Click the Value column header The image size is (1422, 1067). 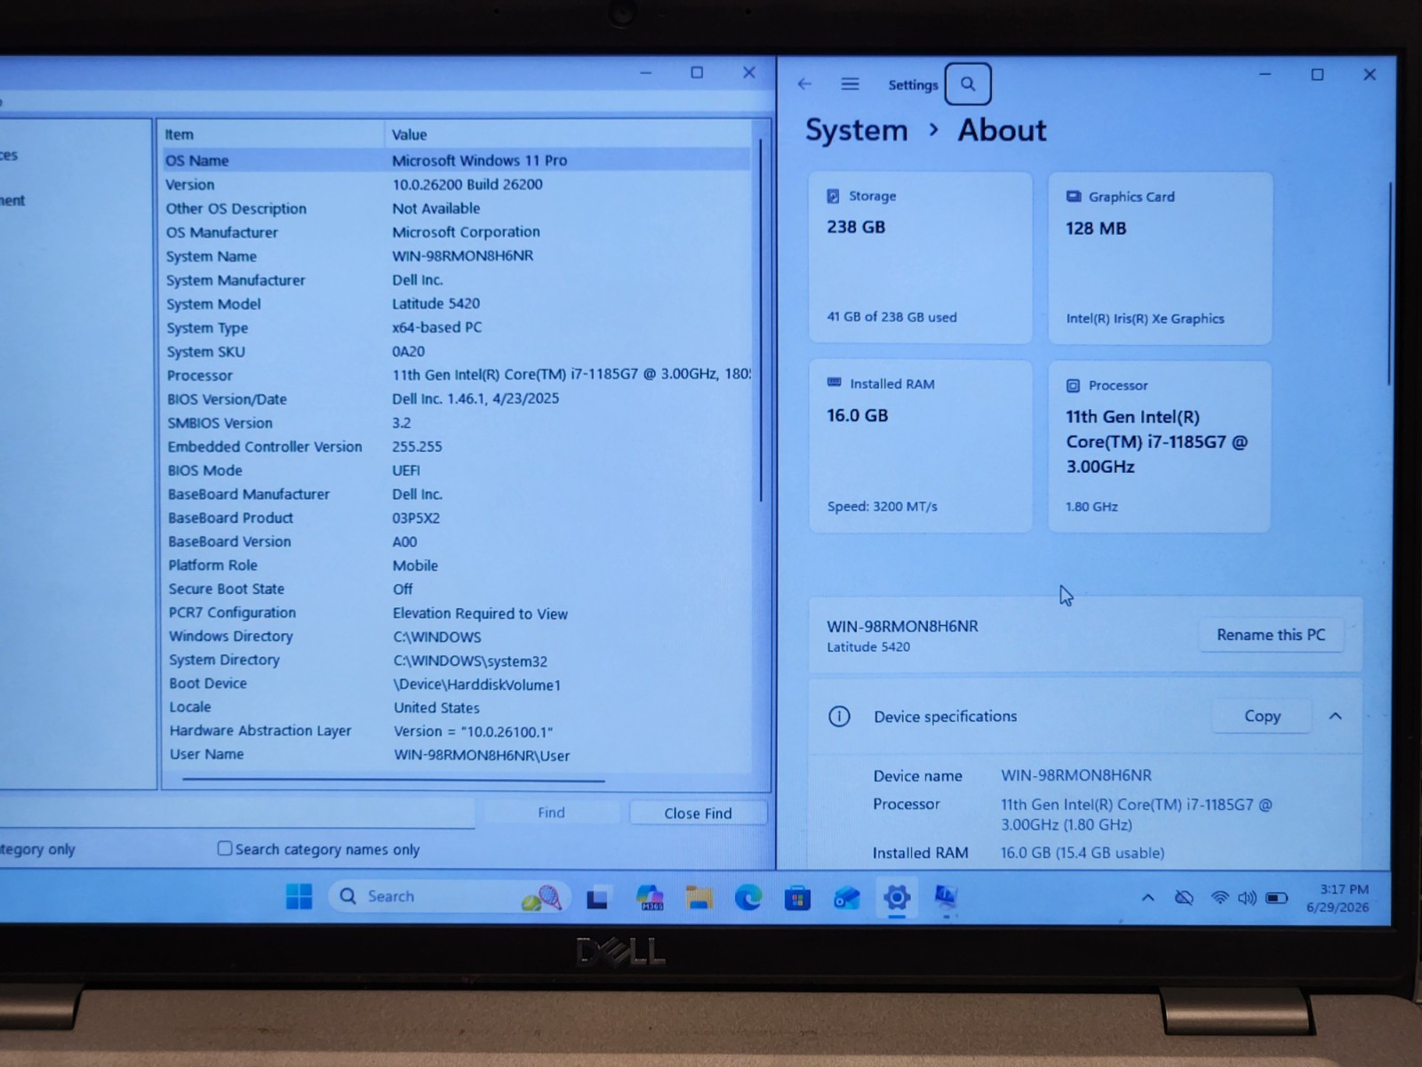tap(569, 134)
